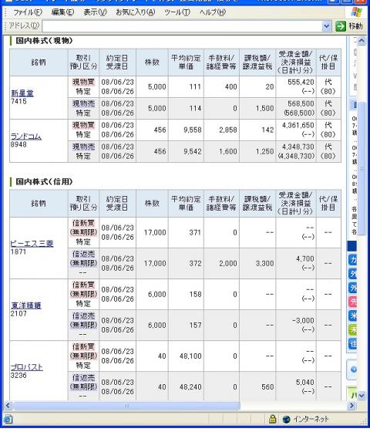This screenshot has width=370, height=432.
Task: Open the 表示(V) menu
Action: click(x=95, y=12)
